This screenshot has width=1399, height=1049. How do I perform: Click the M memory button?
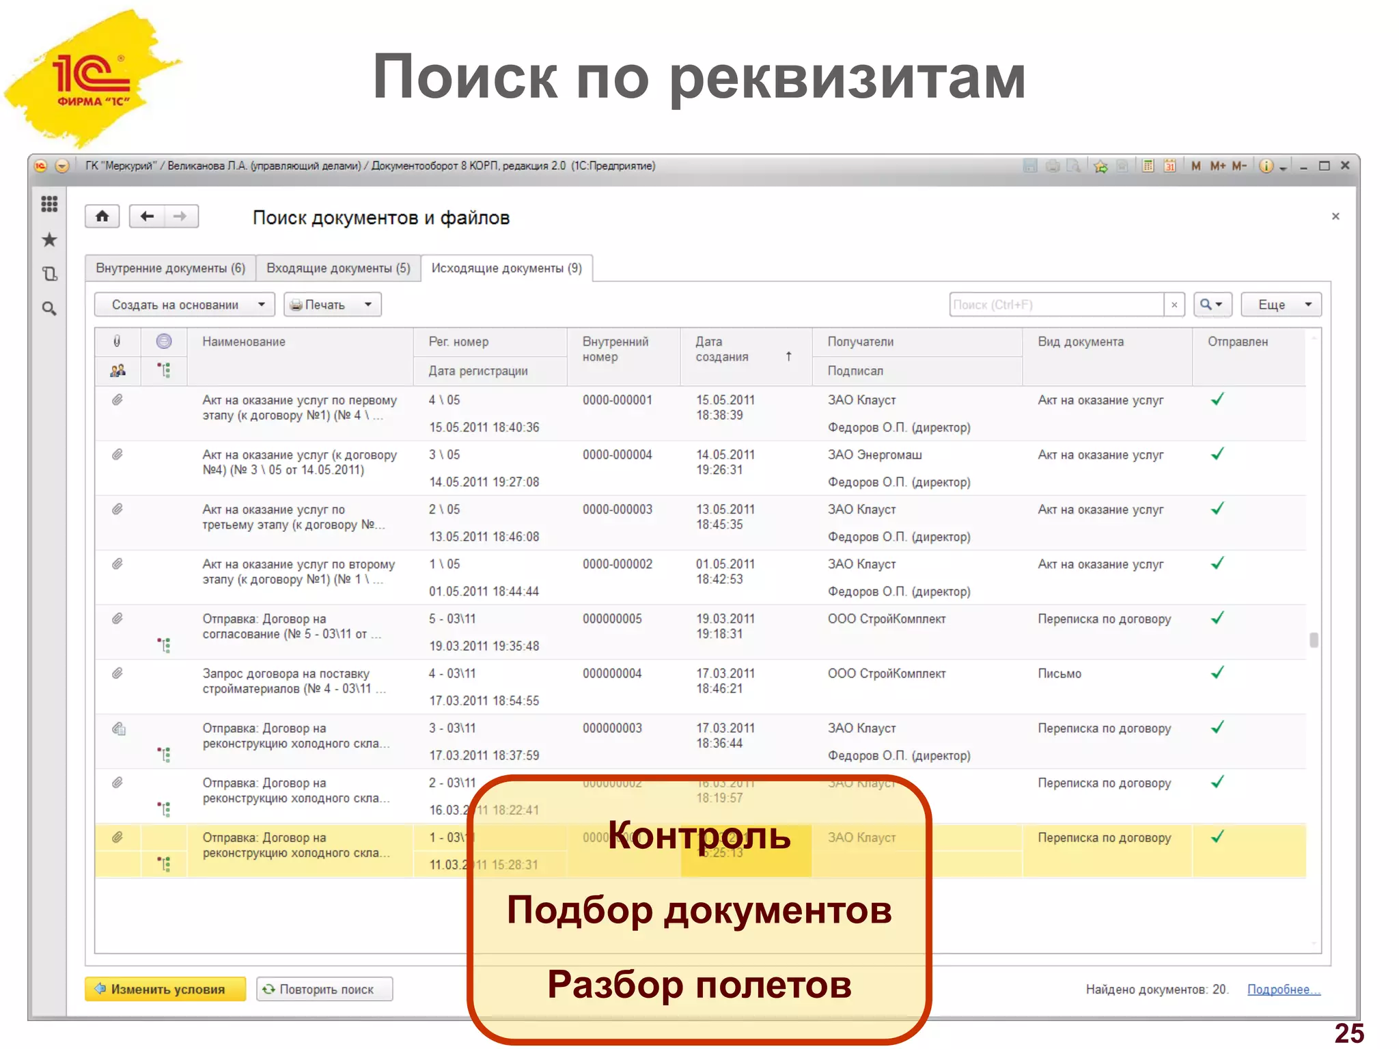tap(1196, 166)
